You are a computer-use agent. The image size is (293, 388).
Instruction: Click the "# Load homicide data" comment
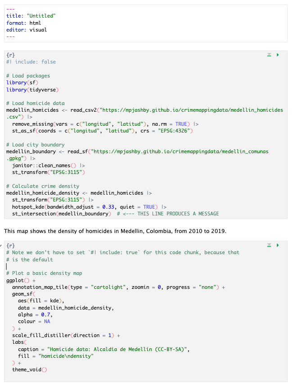pyautogui.click(x=35, y=103)
